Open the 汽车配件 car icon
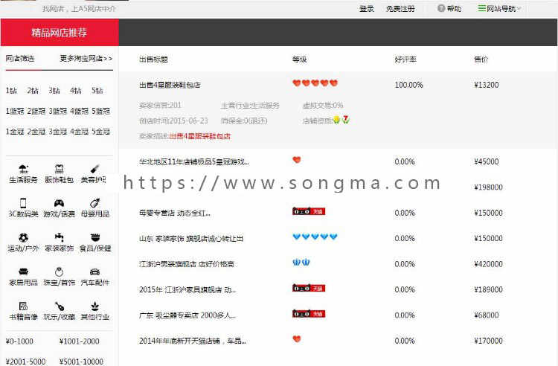558x366 pixels. (95, 272)
